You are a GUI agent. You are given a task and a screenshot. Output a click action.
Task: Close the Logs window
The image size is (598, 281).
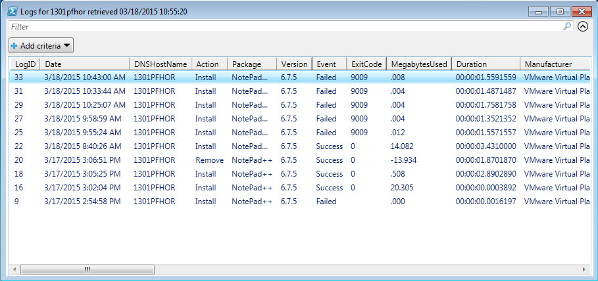(x=581, y=12)
